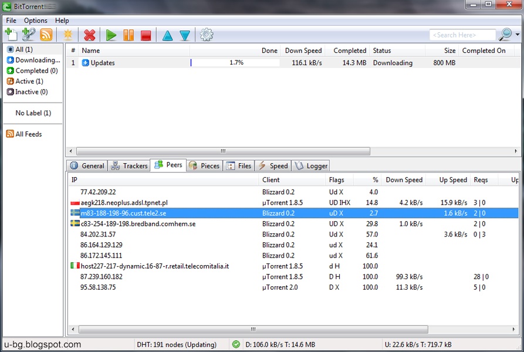The width and height of the screenshot is (524, 352).
Task: Sort torrents by Down Speed column header
Action: (303, 50)
